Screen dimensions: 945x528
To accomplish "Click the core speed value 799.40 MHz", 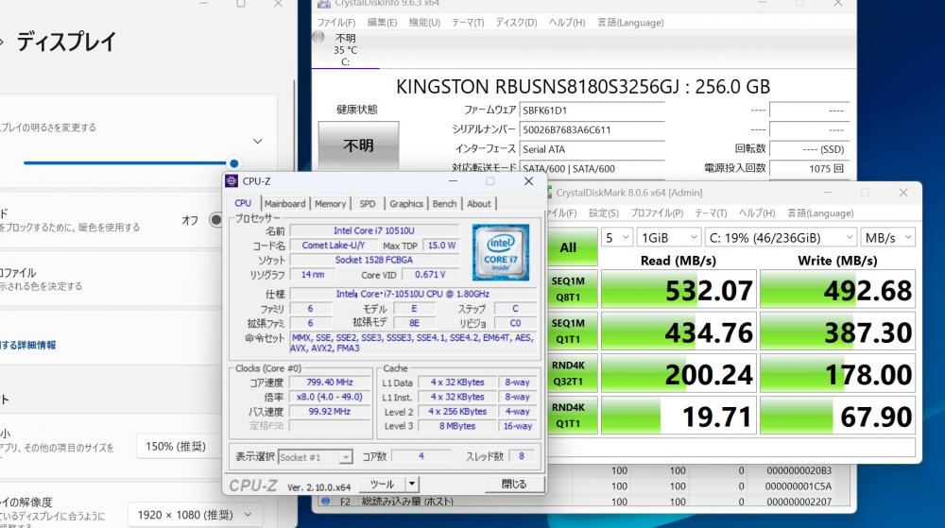I will 330,383.
